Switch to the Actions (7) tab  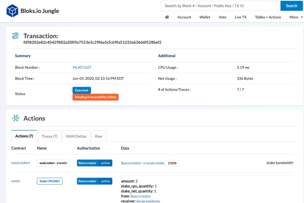pos(24,136)
